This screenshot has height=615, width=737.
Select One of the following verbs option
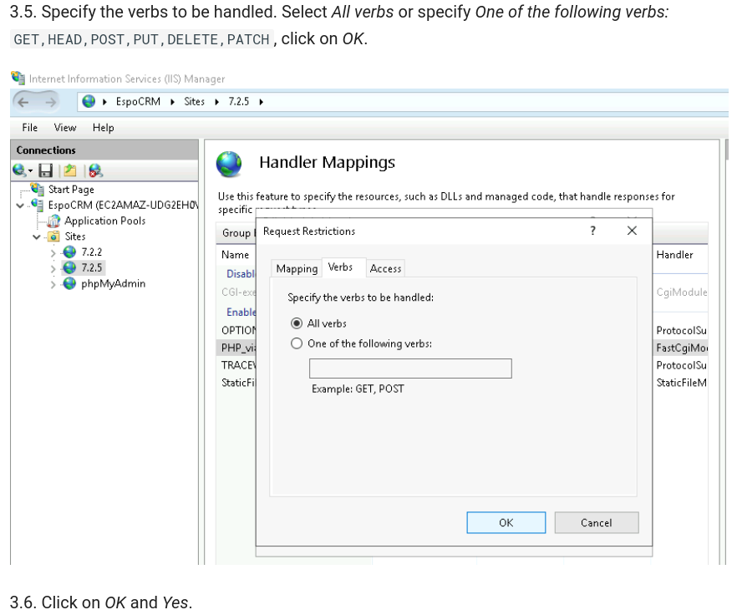[x=297, y=343]
